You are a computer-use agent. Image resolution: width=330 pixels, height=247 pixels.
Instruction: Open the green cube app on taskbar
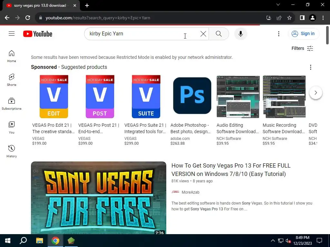point(71,241)
